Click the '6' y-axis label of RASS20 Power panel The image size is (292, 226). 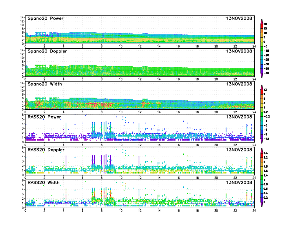point(23,115)
